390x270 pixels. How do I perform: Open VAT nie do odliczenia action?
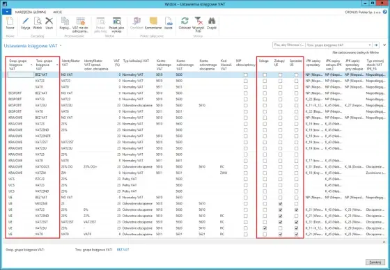[x=80, y=22]
